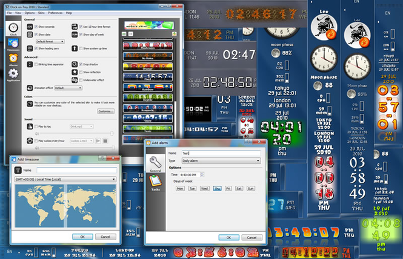Open the Timezones section in the sidebar
The height and width of the screenshot is (259, 403).
click(13, 44)
